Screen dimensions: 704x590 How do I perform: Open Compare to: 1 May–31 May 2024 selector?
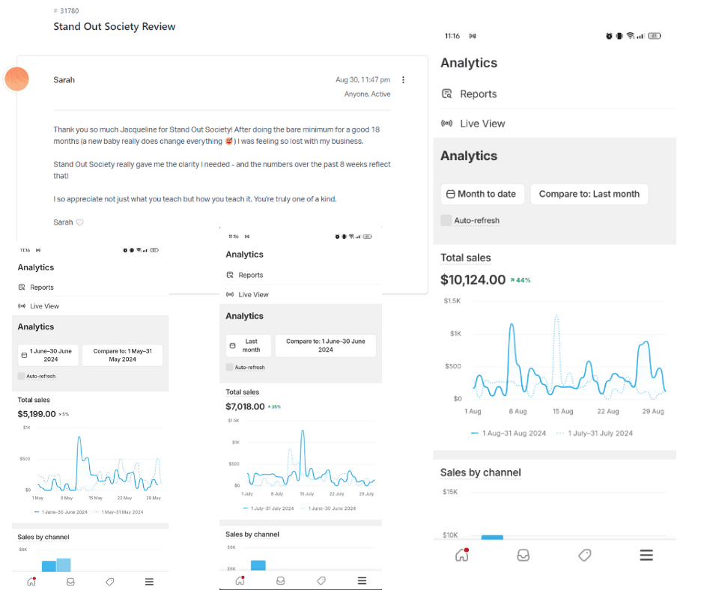pyautogui.click(x=123, y=355)
